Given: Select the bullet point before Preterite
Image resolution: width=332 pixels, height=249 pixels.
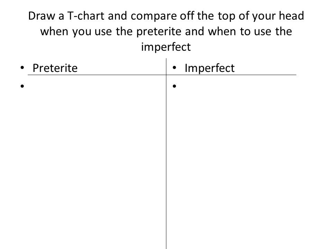Looking at the screenshot, I should 22,68.
